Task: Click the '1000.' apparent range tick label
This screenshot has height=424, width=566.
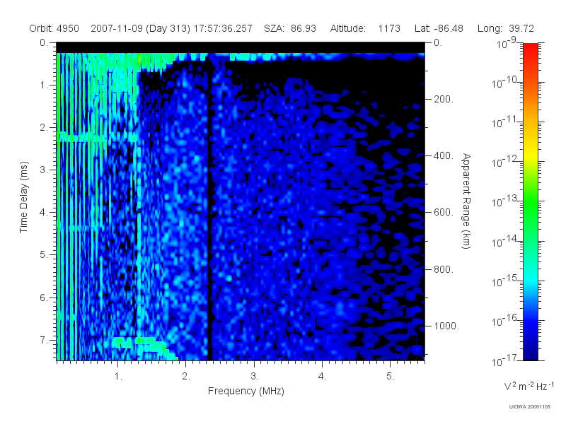Action: click(446, 326)
